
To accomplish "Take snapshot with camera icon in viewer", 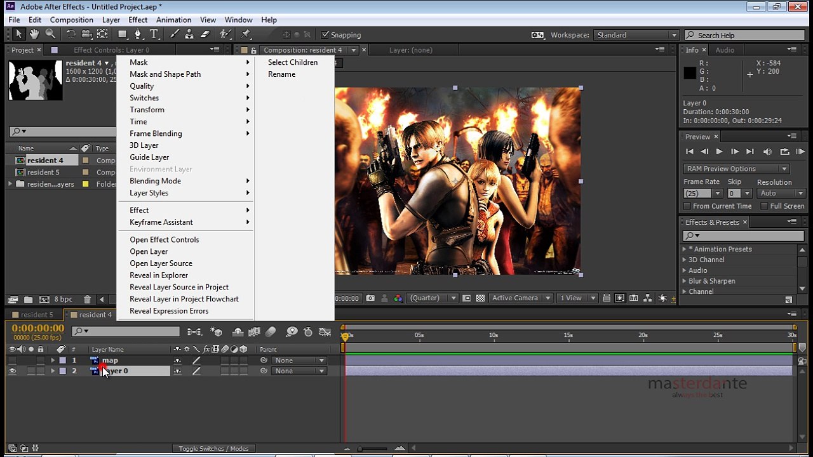I will [x=370, y=298].
